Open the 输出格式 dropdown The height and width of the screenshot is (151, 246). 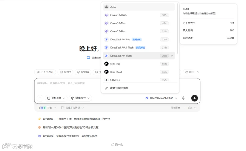pyautogui.click(x=80, y=98)
